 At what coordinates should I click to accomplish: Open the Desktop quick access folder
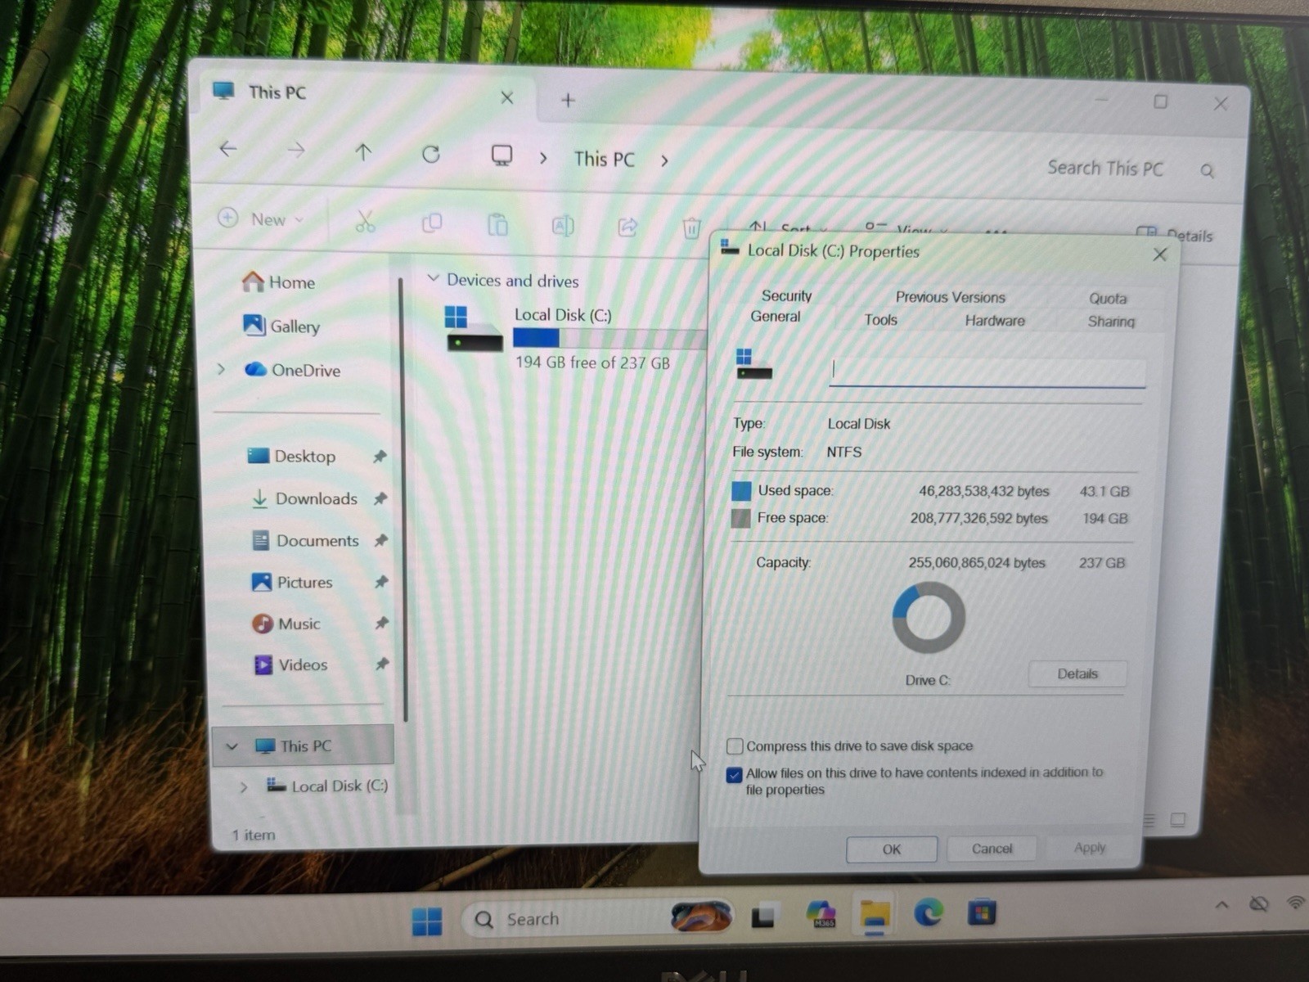291,456
